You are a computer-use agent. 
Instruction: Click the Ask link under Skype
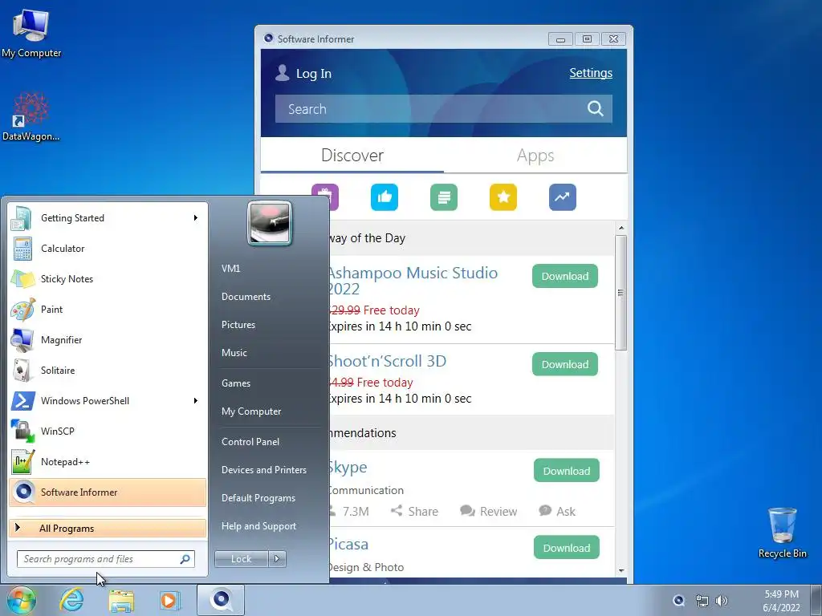pos(557,511)
